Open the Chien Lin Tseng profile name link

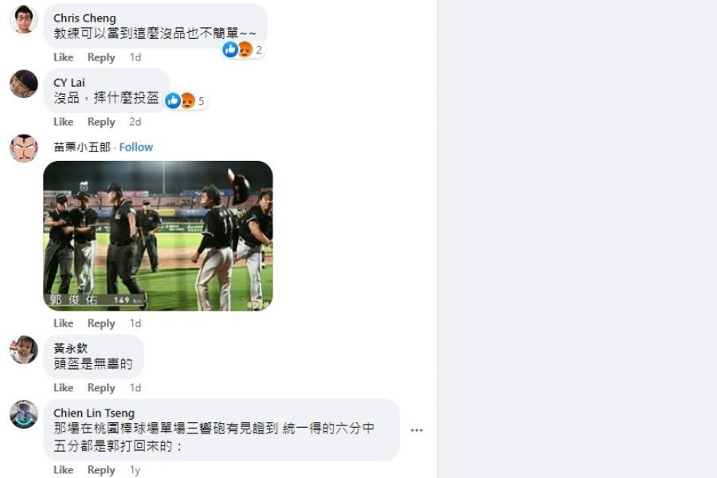(94, 413)
